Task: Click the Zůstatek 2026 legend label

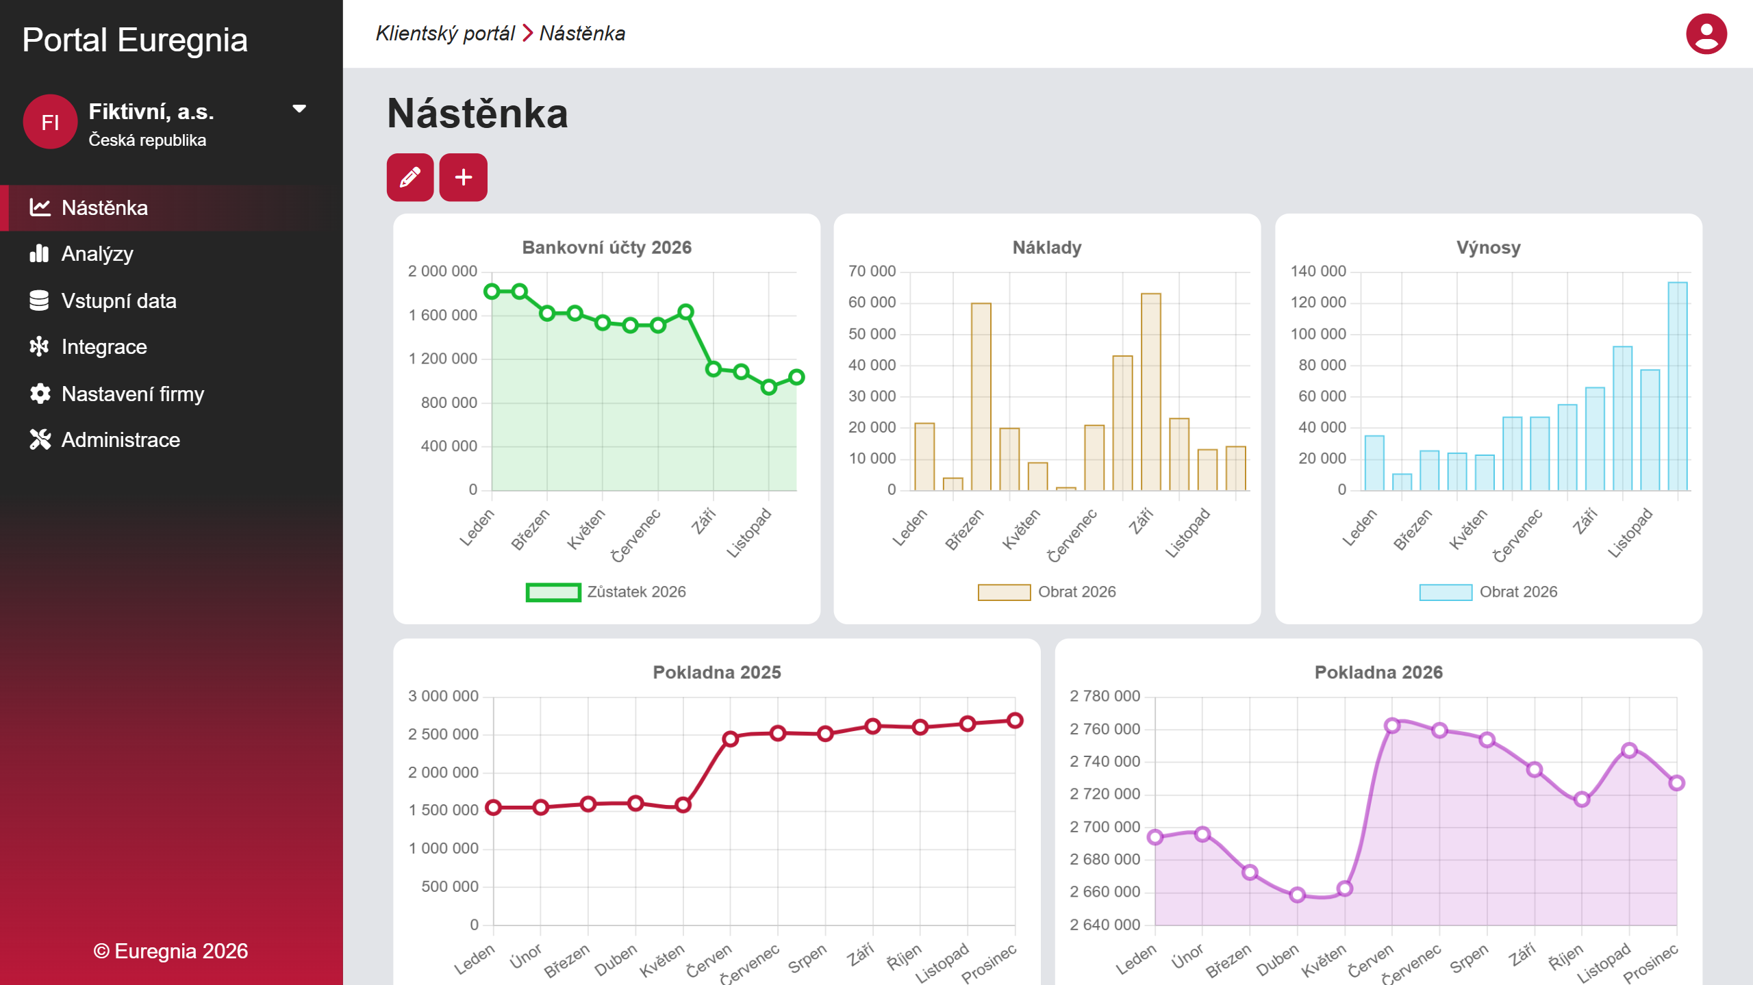Action: click(636, 592)
